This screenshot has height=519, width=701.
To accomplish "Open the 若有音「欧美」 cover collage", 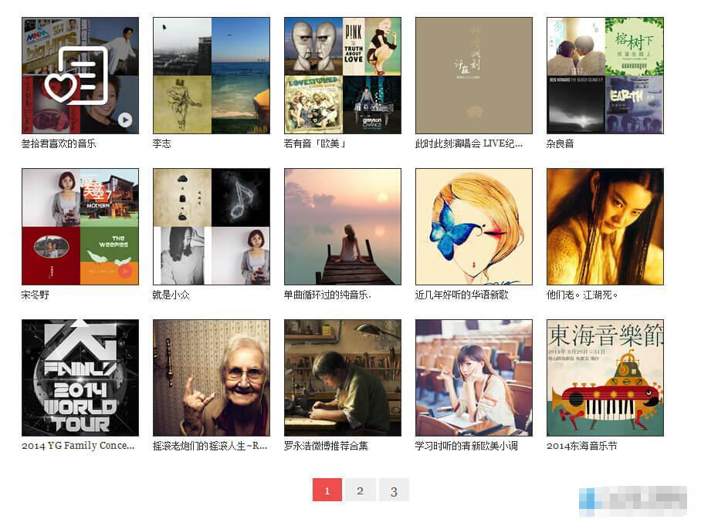I will tap(343, 76).
